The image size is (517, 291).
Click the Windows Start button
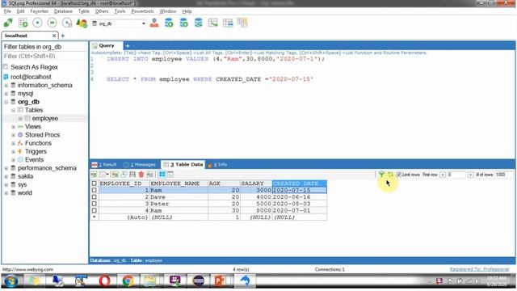click(11, 281)
